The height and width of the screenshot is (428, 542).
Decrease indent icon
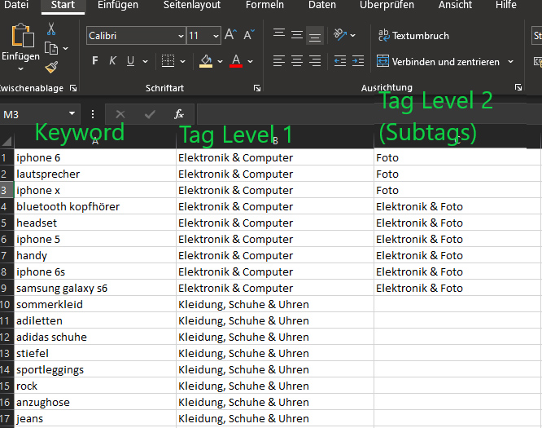[340, 61]
